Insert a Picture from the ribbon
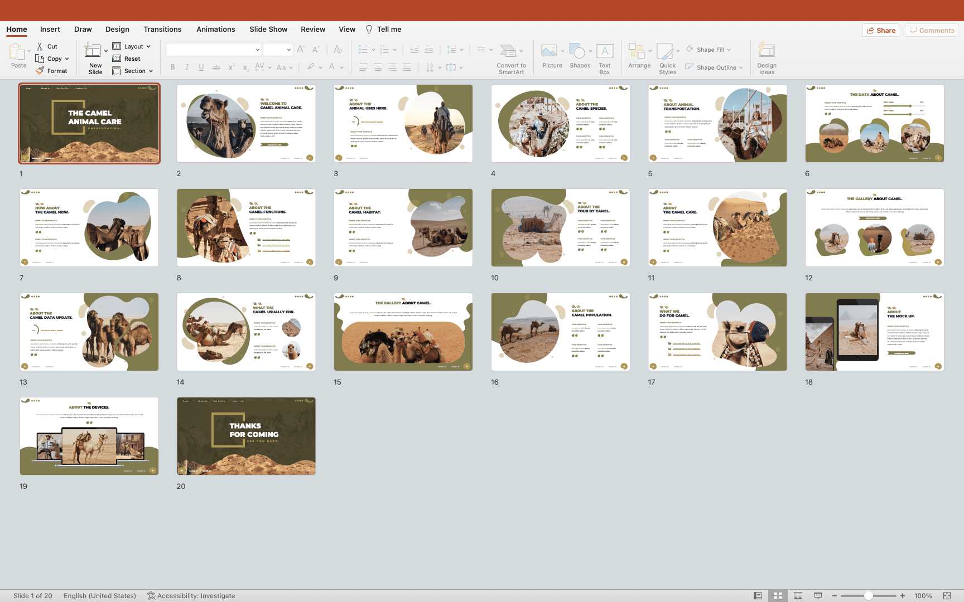Viewport: 964px width, 602px height. tap(549, 51)
